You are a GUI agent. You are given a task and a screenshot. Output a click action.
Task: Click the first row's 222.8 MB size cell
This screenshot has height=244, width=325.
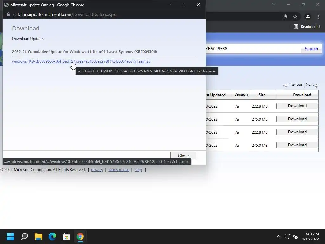point(260,106)
